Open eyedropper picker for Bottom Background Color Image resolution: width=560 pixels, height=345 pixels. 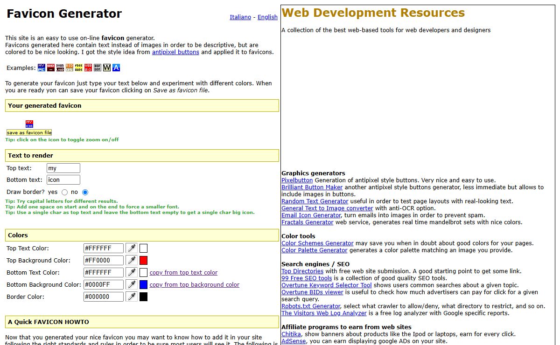click(x=132, y=284)
